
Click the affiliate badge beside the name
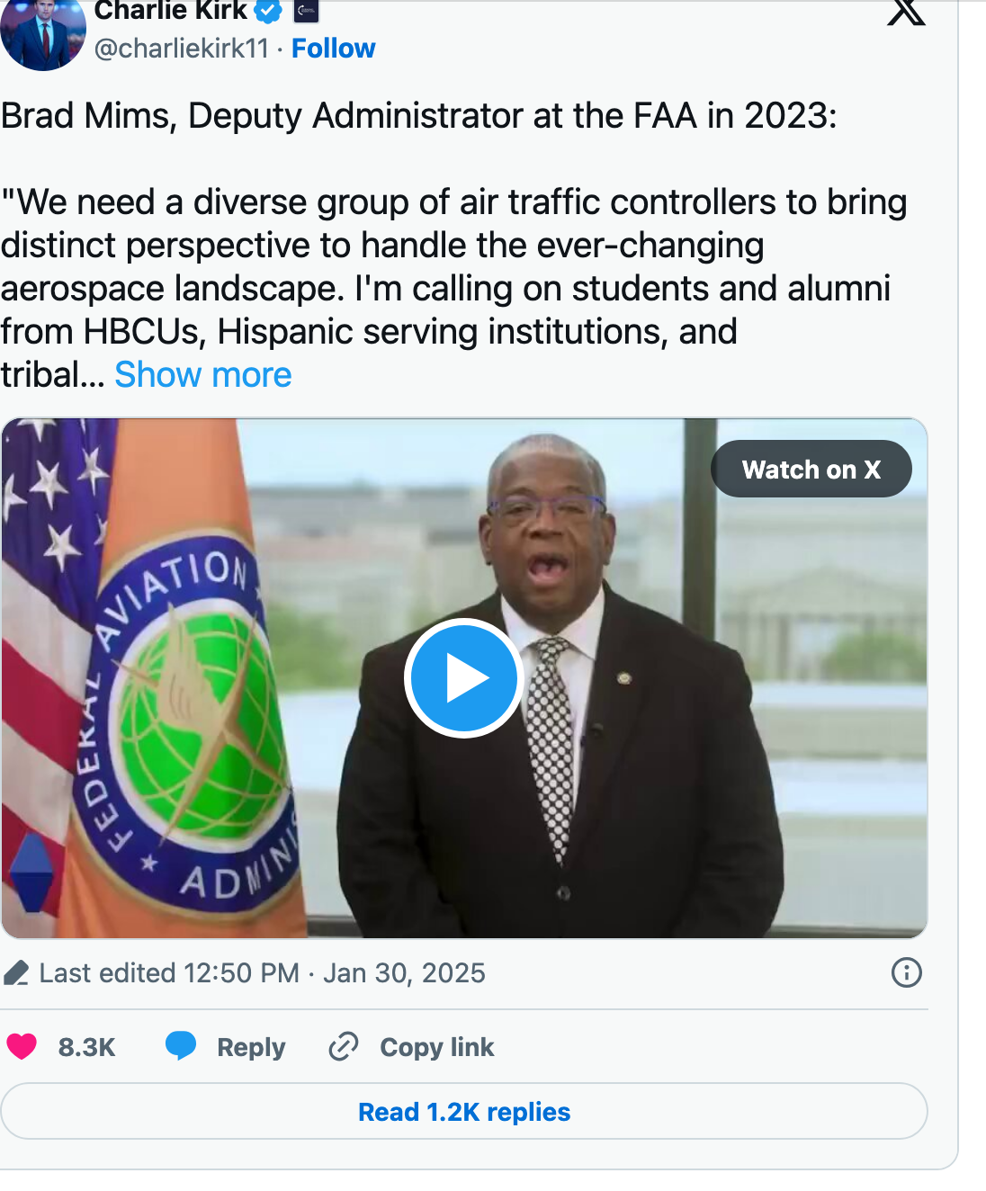click(x=307, y=12)
